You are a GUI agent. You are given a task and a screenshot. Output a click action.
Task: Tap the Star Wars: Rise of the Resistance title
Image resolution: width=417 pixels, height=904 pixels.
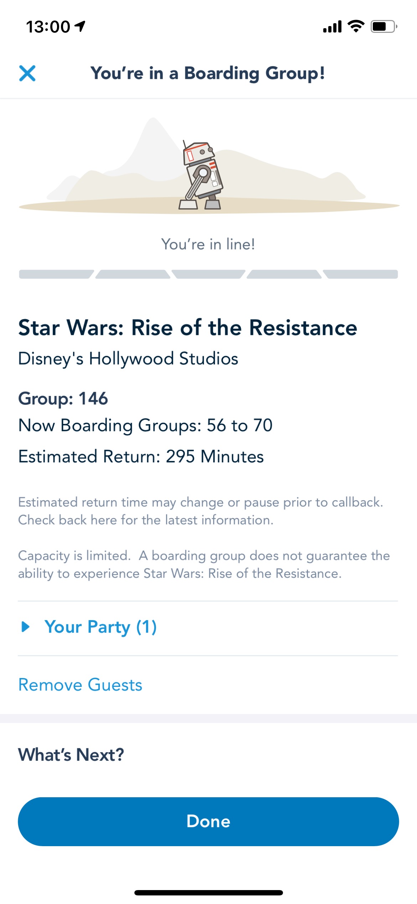[187, 328]
